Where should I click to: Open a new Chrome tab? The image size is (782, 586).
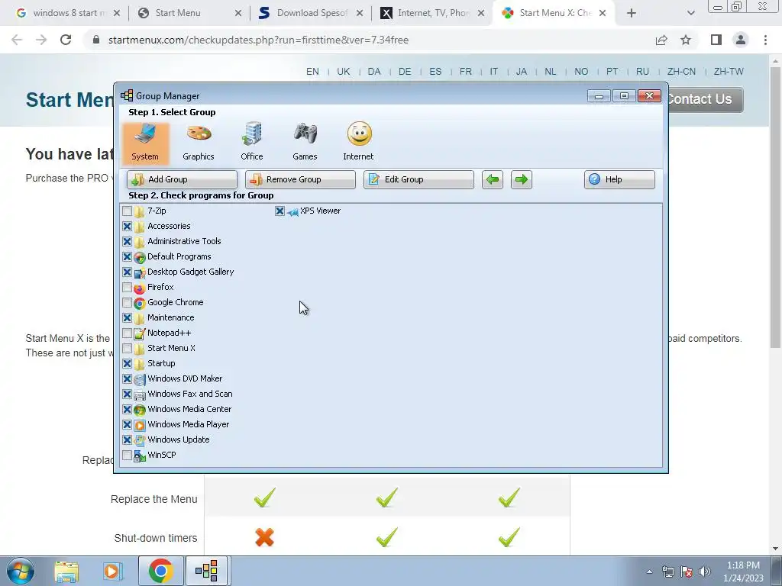pyautogui.click(x=632, y=14)
